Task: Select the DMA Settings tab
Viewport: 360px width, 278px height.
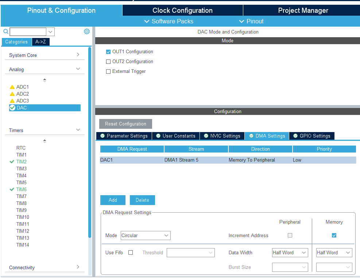Action: [267, 136]
